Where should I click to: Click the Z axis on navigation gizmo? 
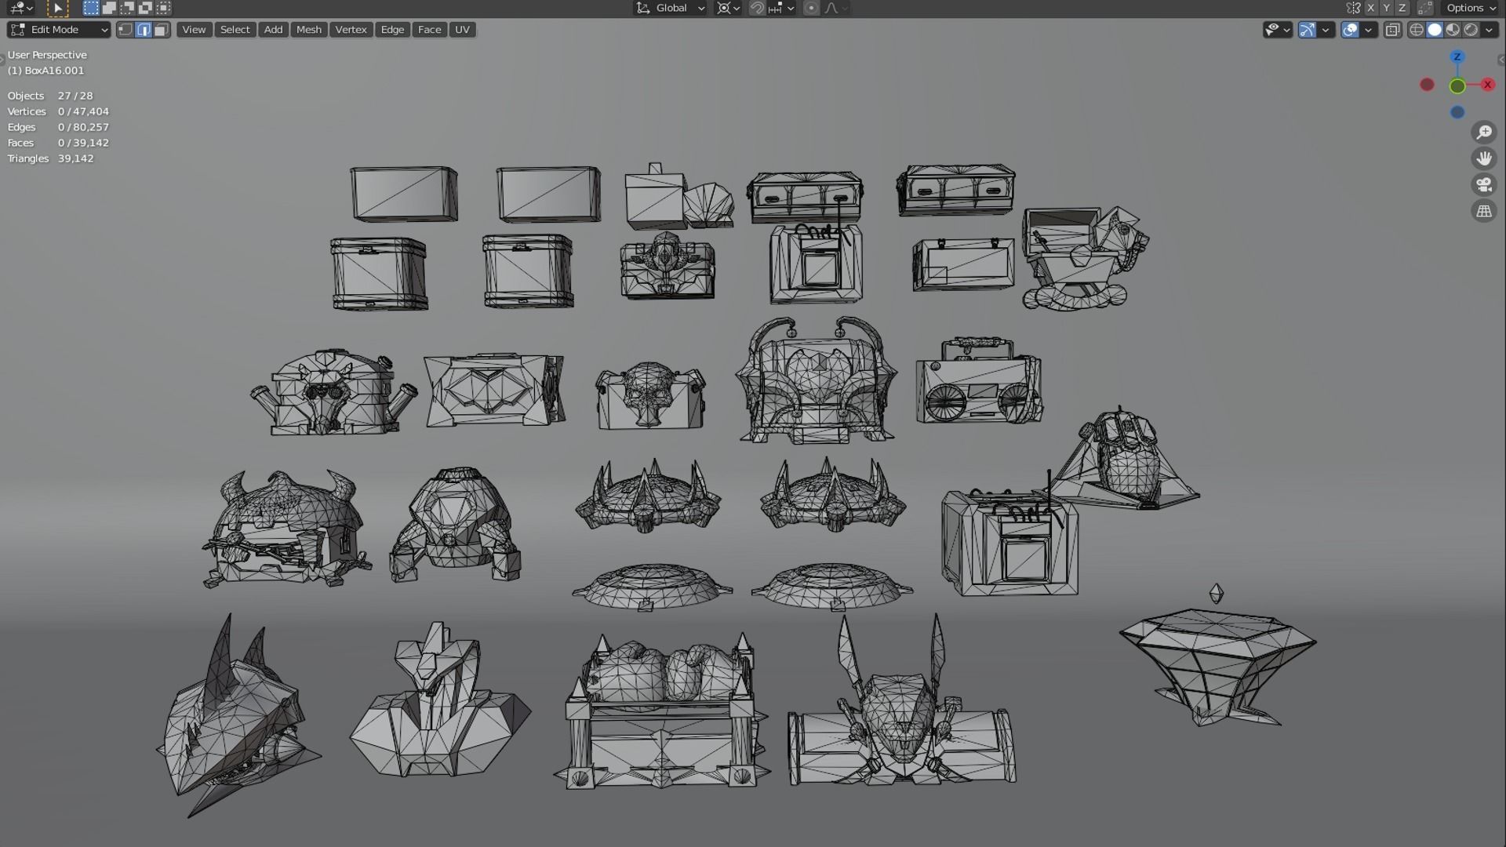pyautogui.click(x=1457, y=57)
